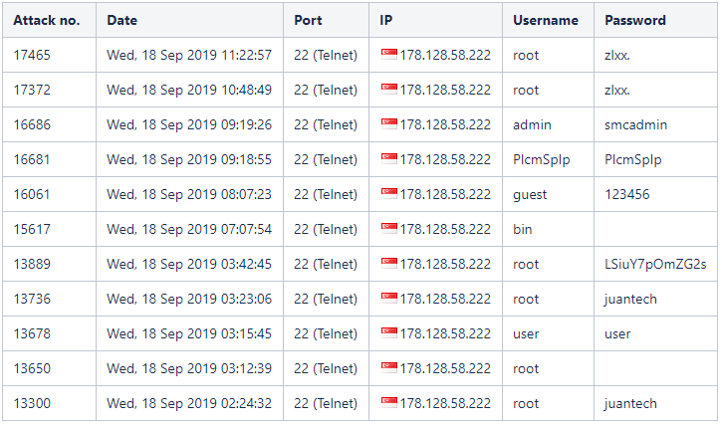Click attack number 16061

point(32,194)
